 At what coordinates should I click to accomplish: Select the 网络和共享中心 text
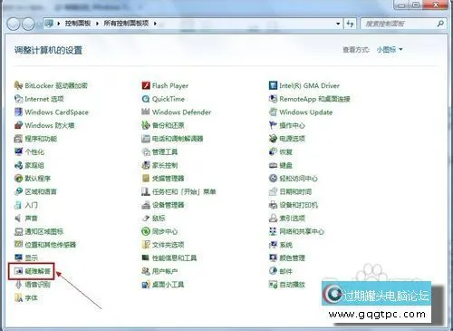302,231
